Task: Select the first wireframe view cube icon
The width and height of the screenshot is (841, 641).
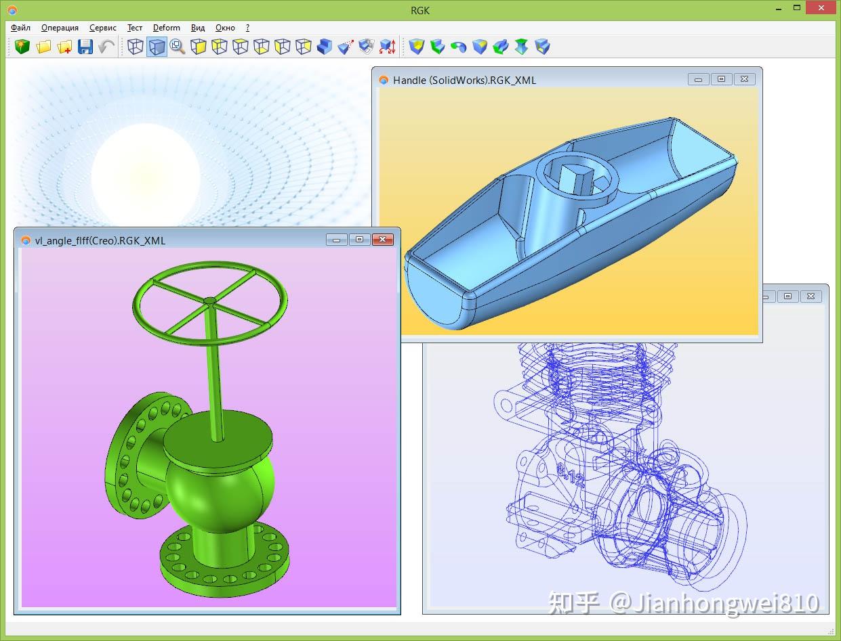Action: [x=136, y=46]
